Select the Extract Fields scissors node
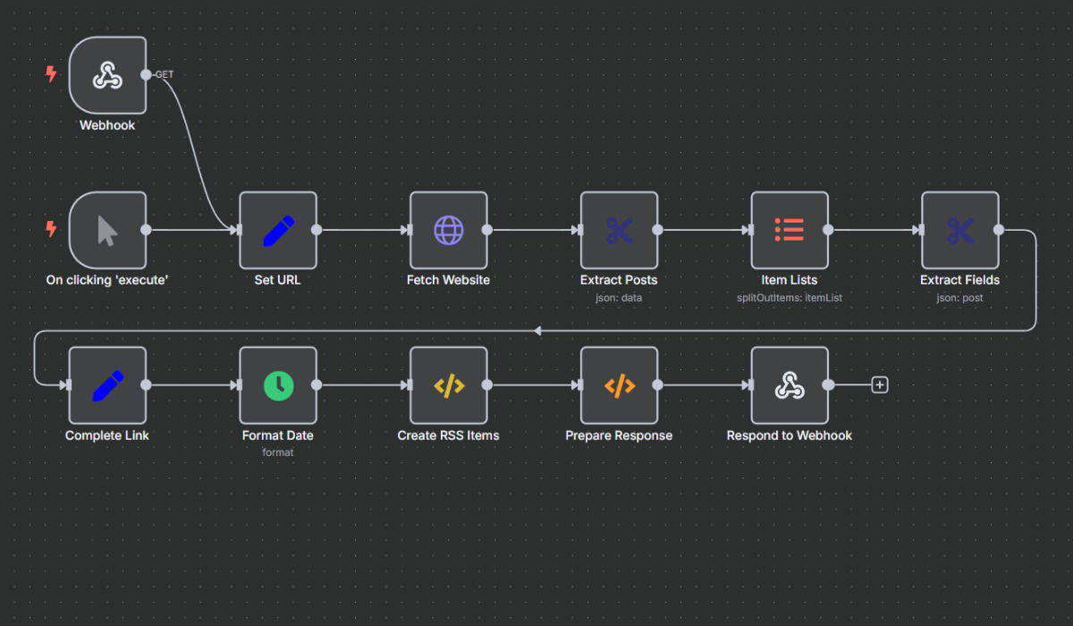The image size is (1073, 626). tap(960, 230)
